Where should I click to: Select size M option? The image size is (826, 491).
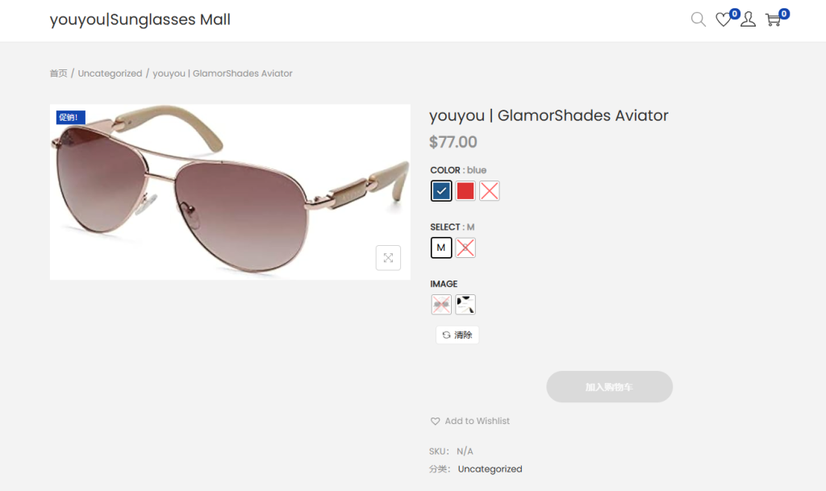440,248
